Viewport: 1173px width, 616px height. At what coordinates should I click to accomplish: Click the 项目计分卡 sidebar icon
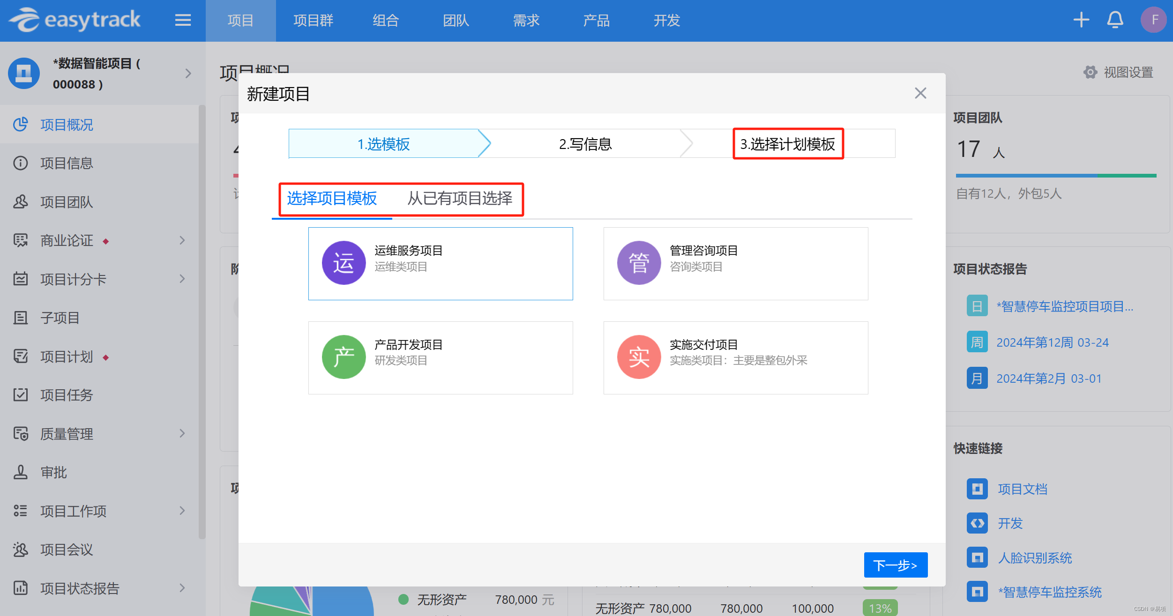point(21,279)
